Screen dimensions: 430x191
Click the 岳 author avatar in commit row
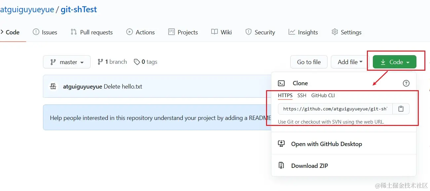53,87
